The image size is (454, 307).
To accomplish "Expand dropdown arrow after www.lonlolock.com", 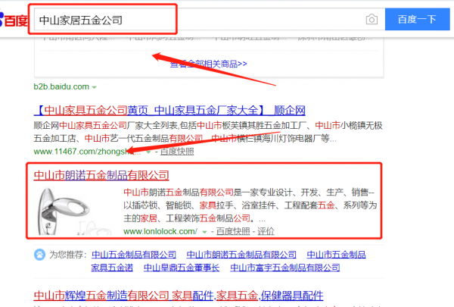I will coord(204,231).
